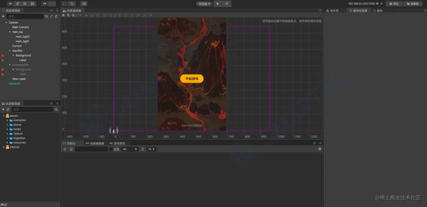Select the Move transform tool

(x=10, y=4)
